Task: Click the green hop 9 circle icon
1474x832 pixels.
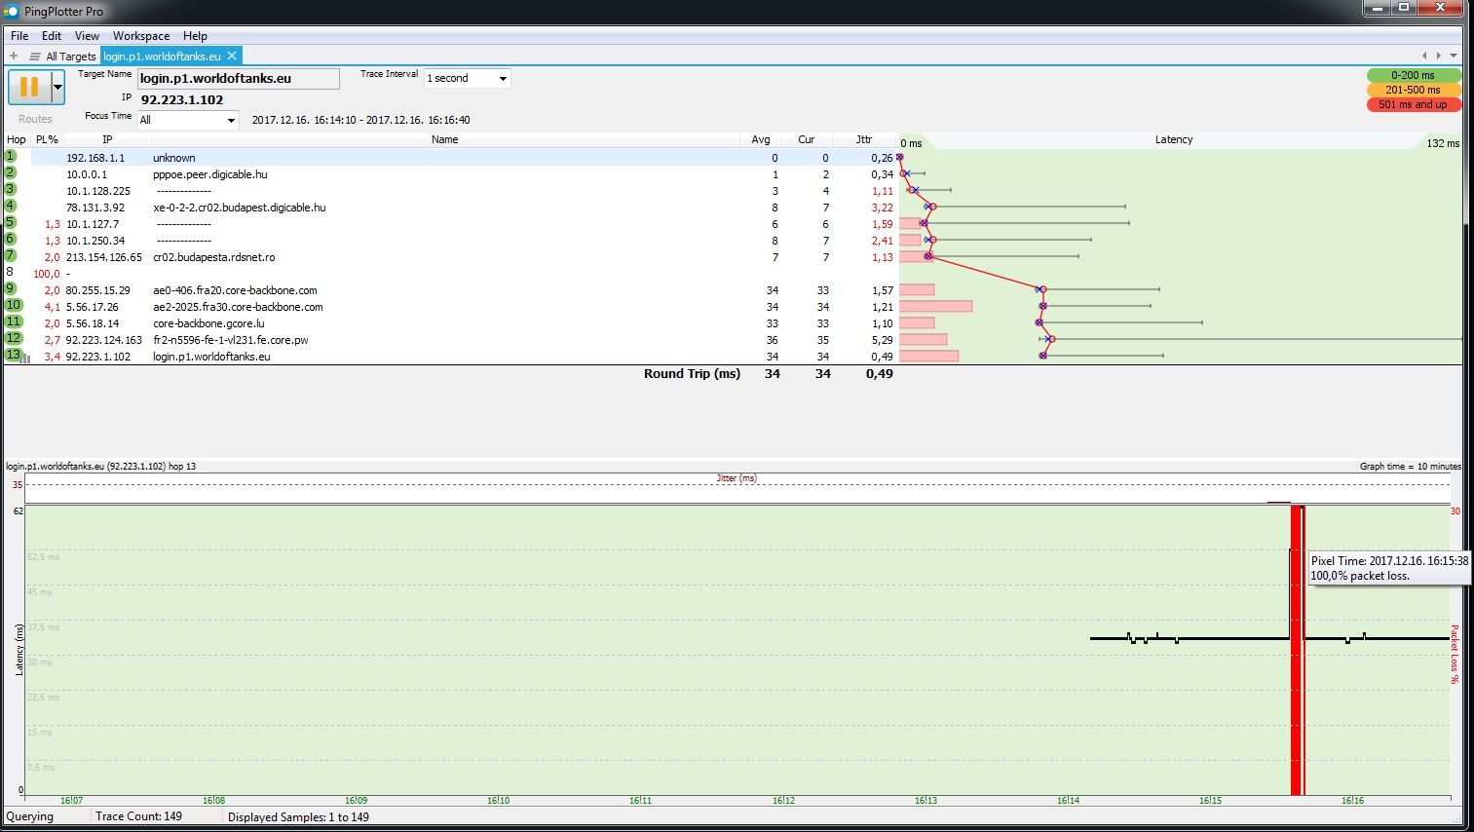Action: click(x=11, y=288)
